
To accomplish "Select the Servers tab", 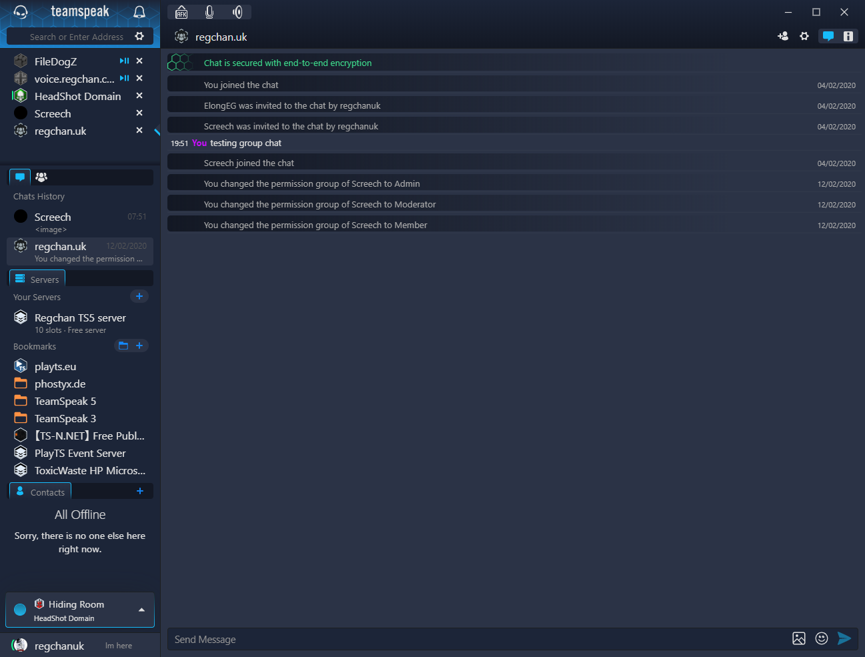I will pyautogui.click(x=37, y=279).
